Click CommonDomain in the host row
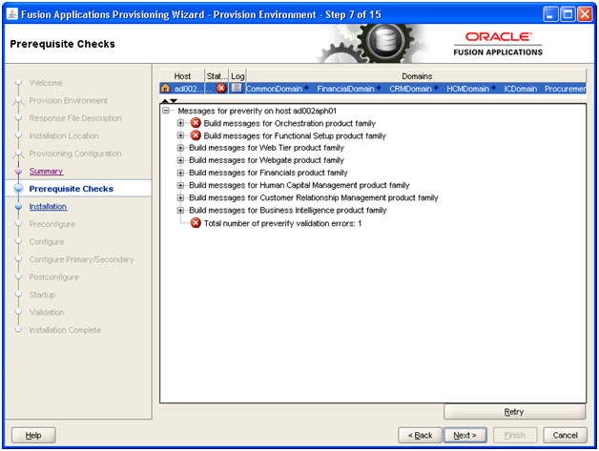 (x=274, y=89)
